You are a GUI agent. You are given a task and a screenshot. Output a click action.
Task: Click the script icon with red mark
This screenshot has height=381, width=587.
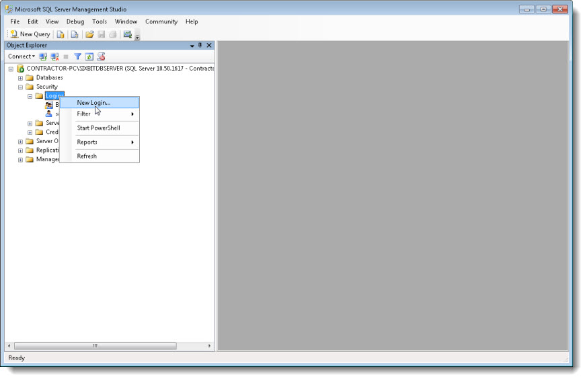[101, 57]
